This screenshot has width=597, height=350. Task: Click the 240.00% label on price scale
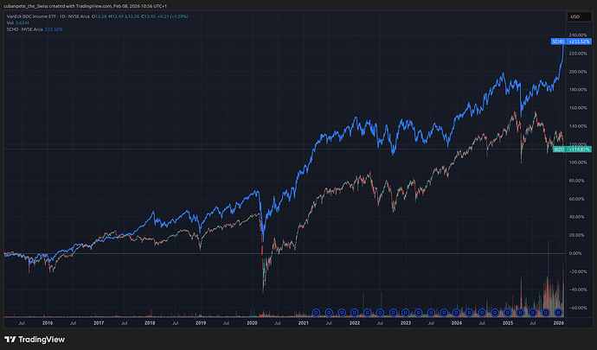point(579,35)
